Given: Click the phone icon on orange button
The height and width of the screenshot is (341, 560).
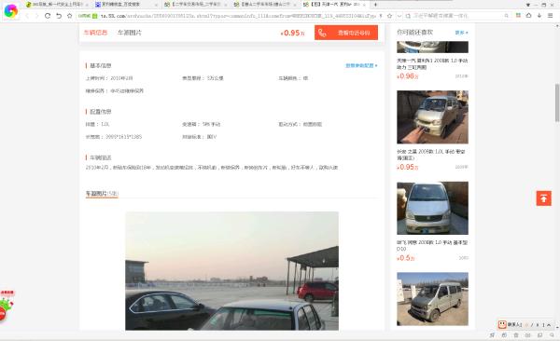Looking at the screenshot, I should tap(322, 33).
